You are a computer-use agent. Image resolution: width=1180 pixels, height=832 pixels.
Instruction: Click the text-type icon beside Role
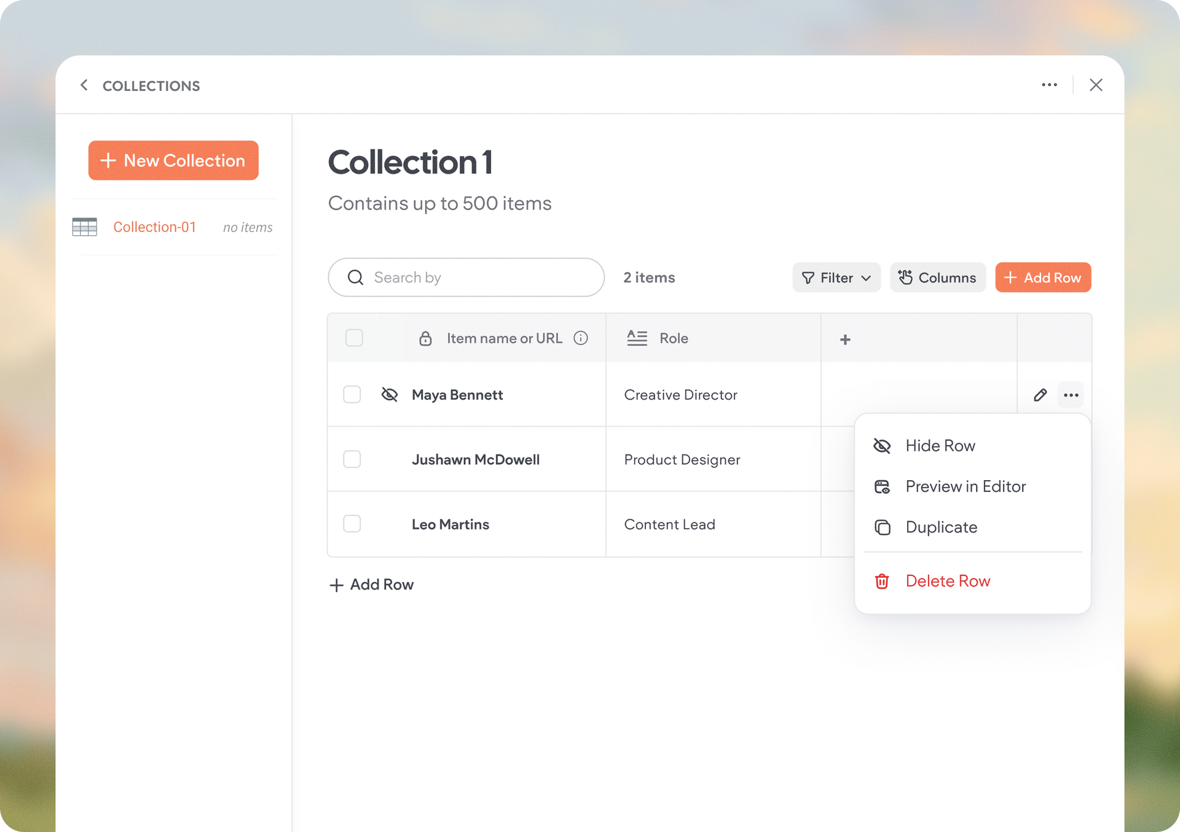pos(637,338)
